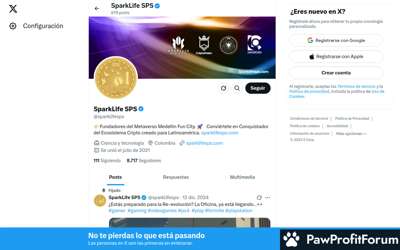This screenshot has height=250, width=400.
Task: Click the verified badge next to SparkLife SPS name
Action: [141, 109]
